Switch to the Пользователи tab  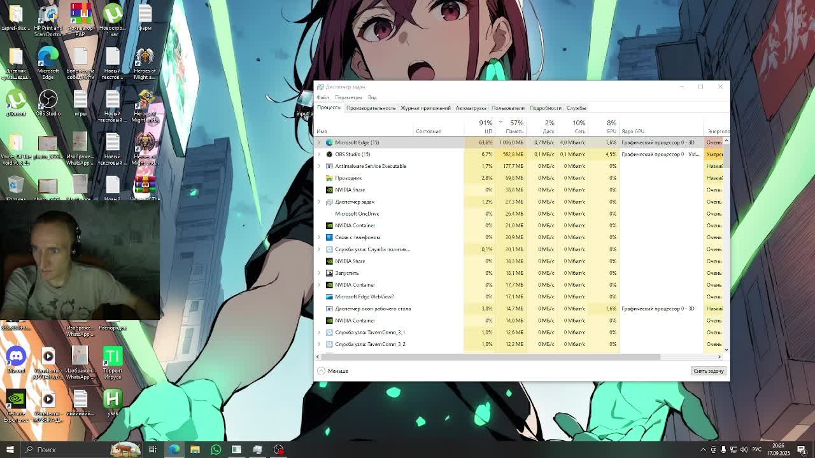[x=508, y=108]
